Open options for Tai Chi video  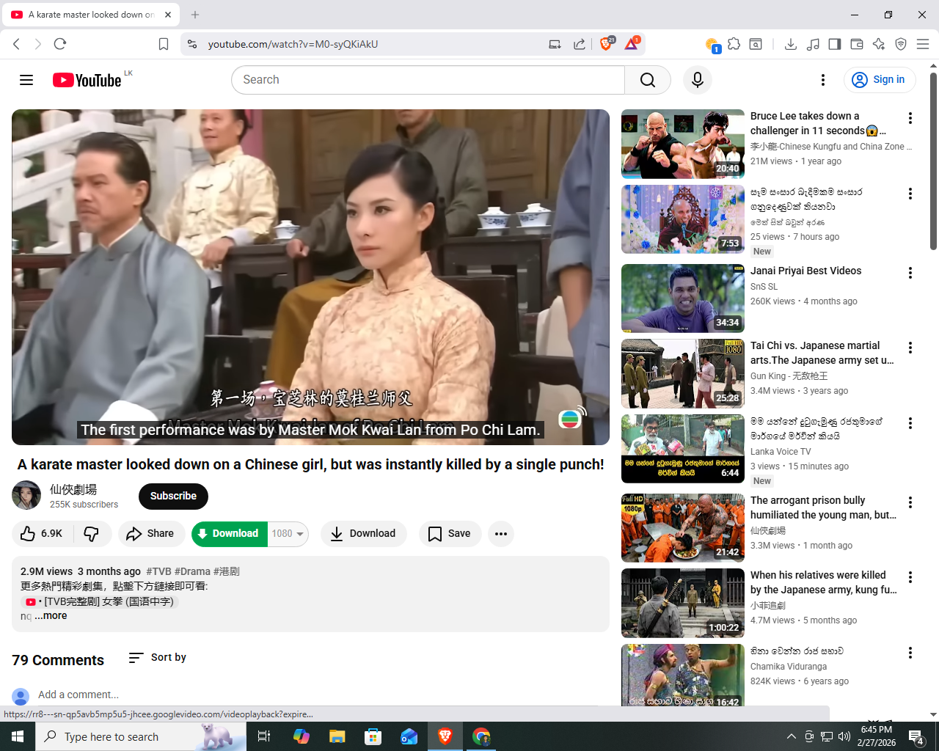tap(910, 348)
